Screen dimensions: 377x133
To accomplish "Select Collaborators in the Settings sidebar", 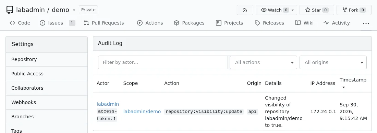I will pyautogui.click(x=47, y=88).
